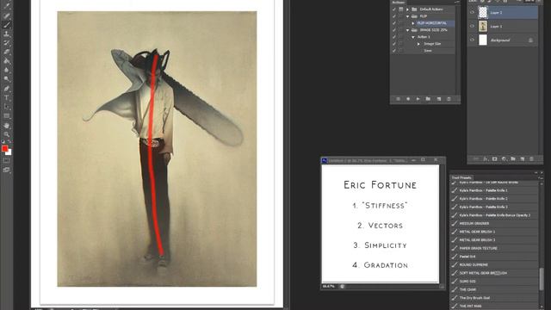
Task: Collapse Action 1 steps
Action: [x=413, y=37]
